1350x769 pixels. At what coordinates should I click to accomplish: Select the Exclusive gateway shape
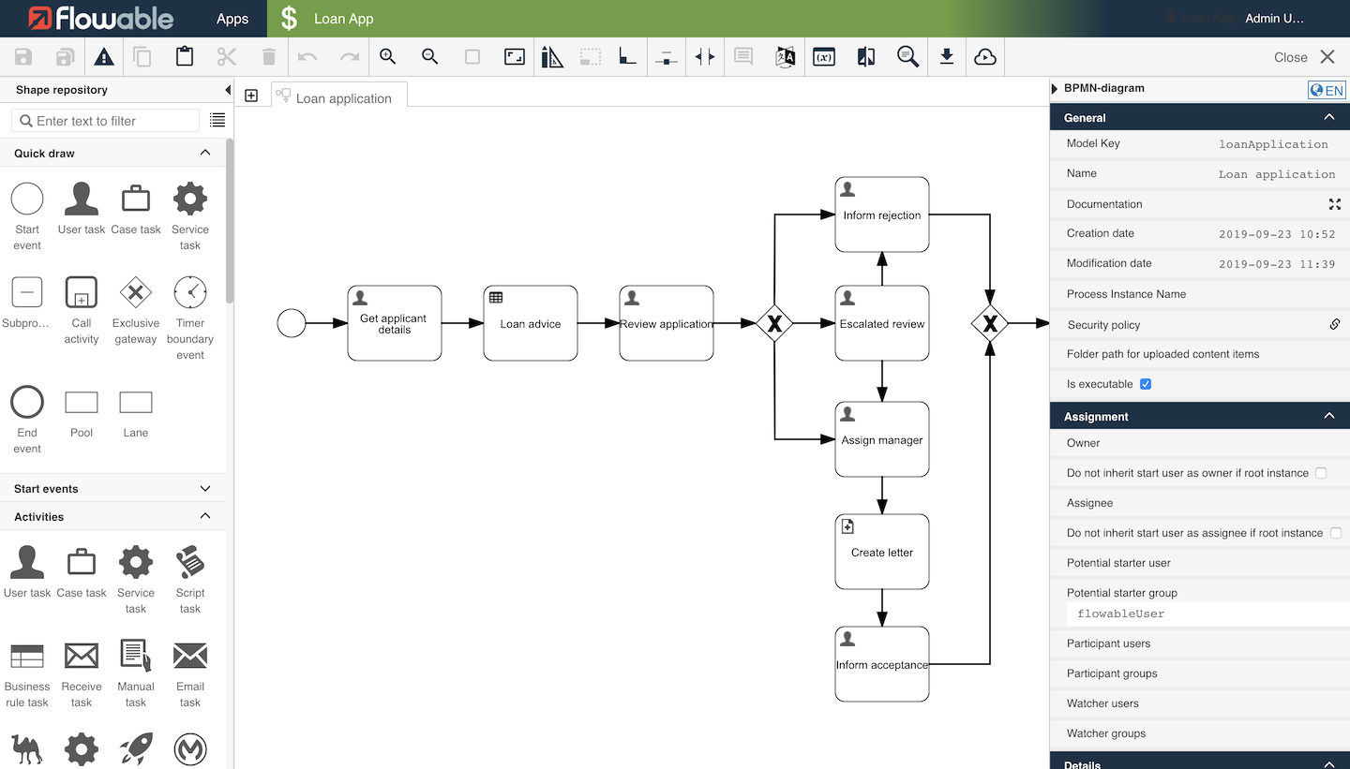coord(135,293)
